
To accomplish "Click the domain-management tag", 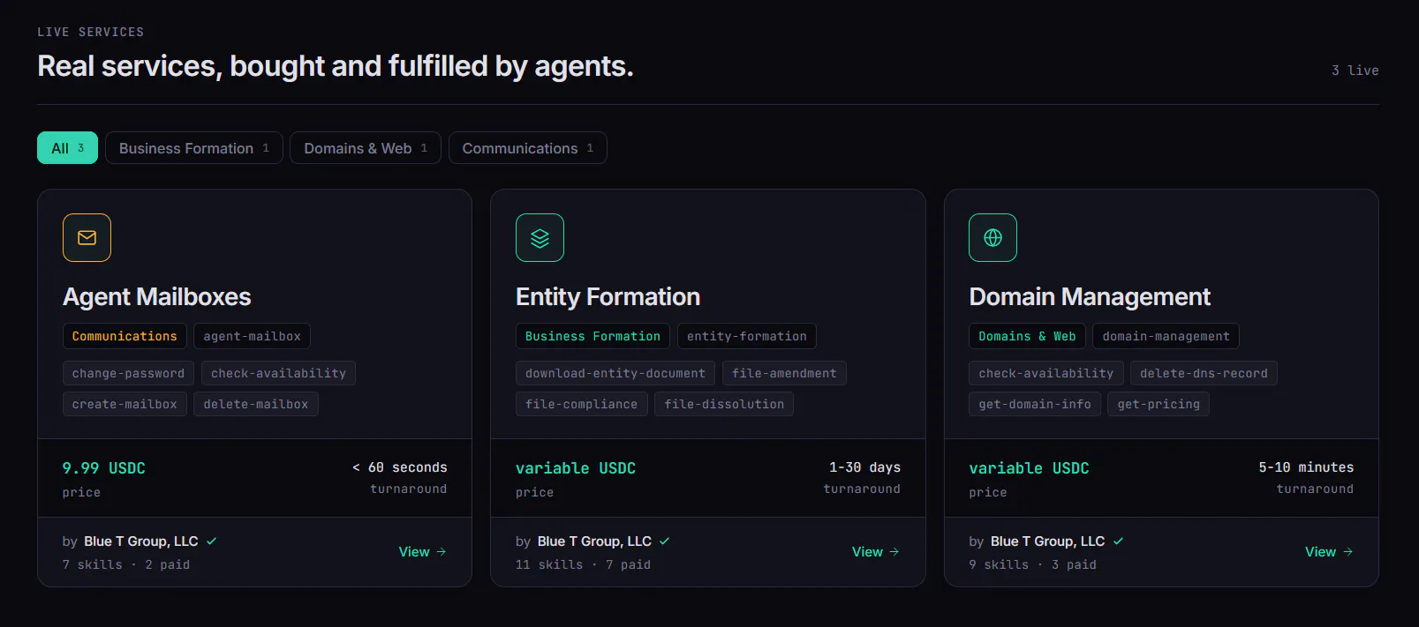I will 1166,336.
